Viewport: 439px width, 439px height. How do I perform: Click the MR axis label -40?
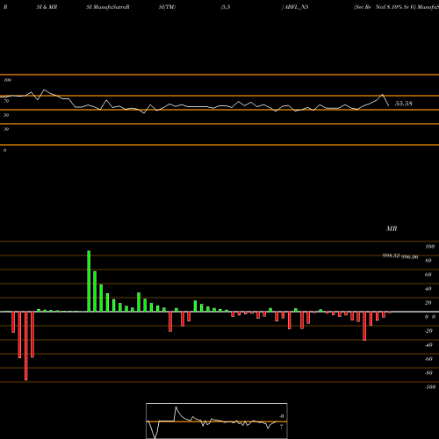point(428,345)
